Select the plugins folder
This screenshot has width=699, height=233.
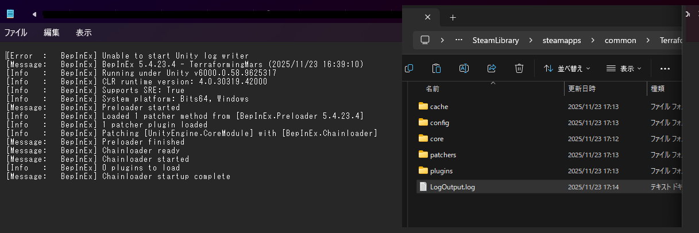pos(441,170)
